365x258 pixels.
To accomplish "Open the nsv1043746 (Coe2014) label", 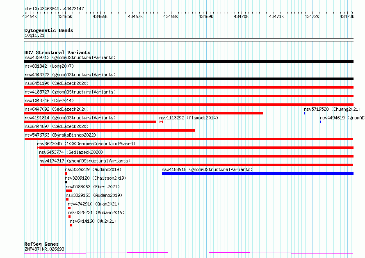I will click(x=49, y=100).
